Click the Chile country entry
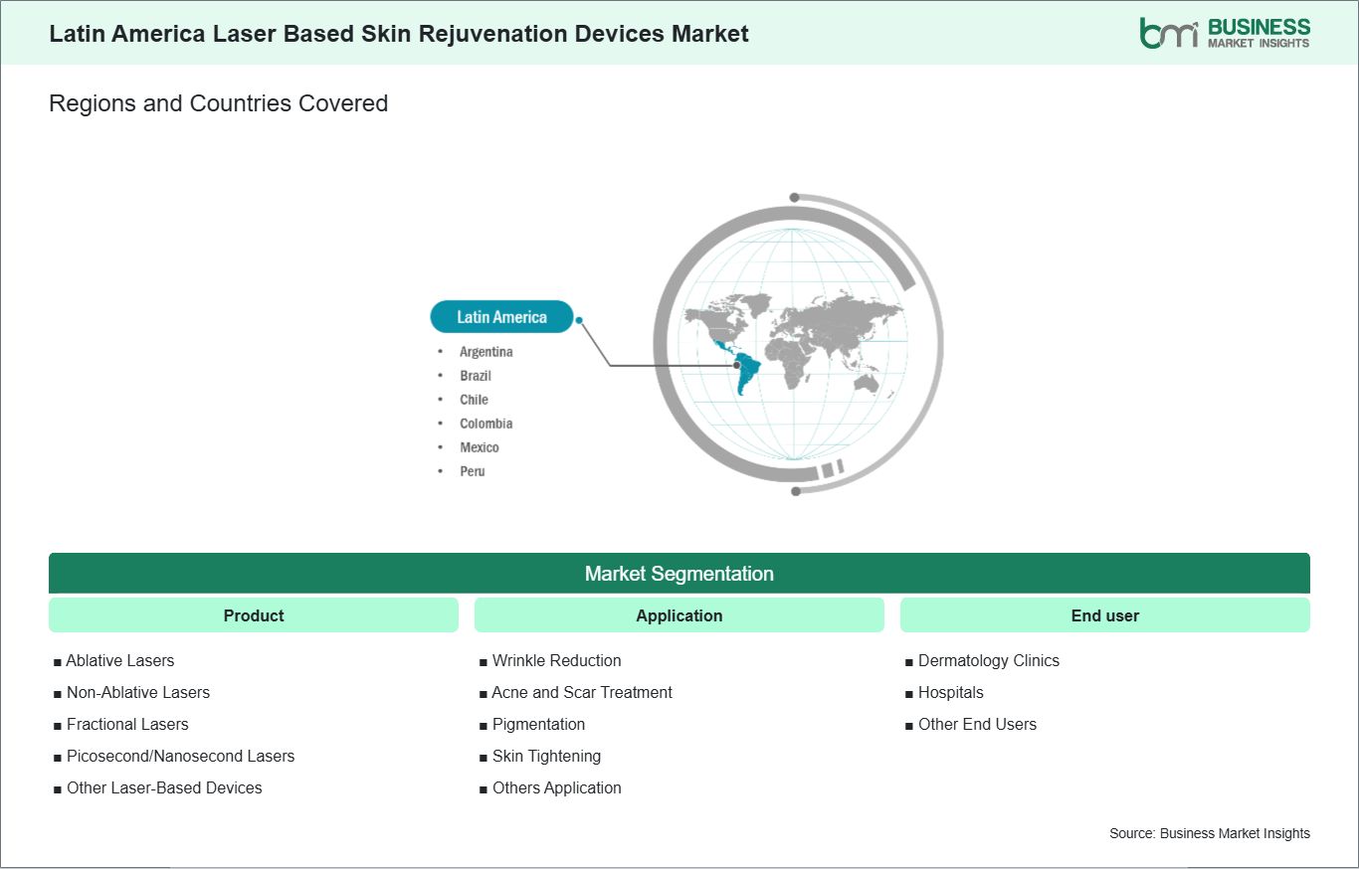The width and height of the screenshot is (1359, 869). pos(474,400)
